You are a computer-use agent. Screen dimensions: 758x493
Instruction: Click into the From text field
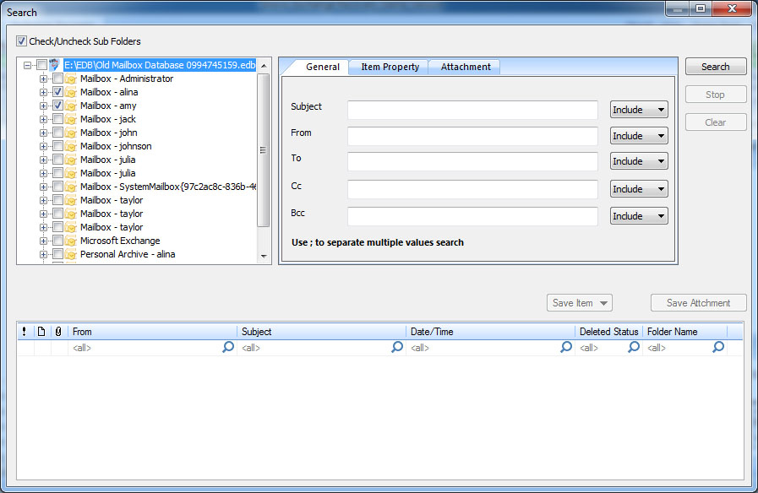pyautogui.click(x=472, y=136)
